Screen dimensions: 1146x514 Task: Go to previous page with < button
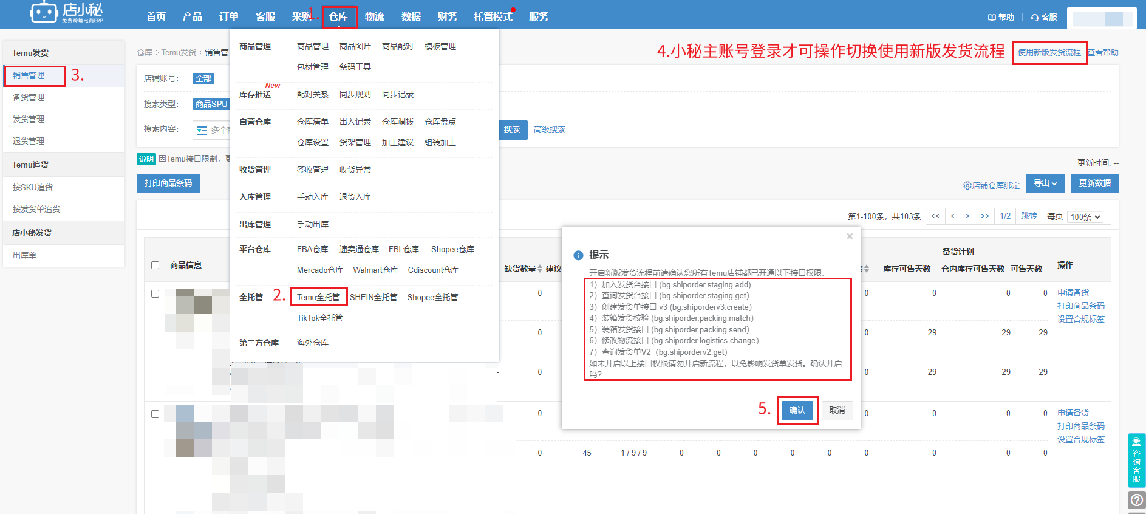coord(952,216)
